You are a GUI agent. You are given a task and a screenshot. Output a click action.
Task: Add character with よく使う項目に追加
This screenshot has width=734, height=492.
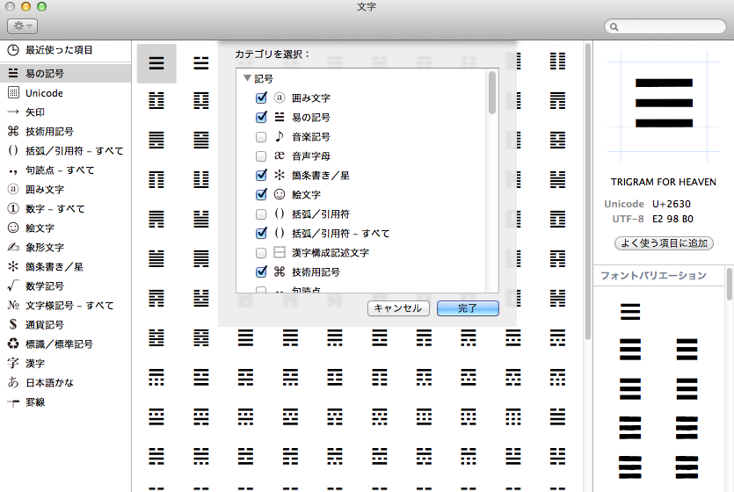coord(664,243)
